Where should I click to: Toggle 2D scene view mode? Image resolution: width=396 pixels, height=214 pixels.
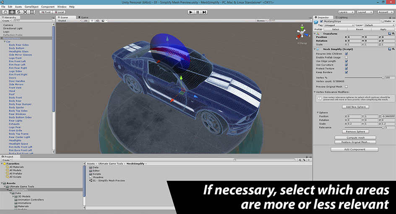click(86, 21)
